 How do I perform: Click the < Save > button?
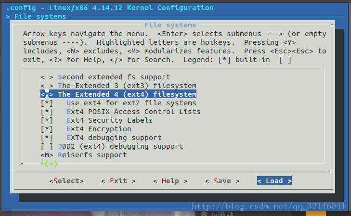coord(222,181)
